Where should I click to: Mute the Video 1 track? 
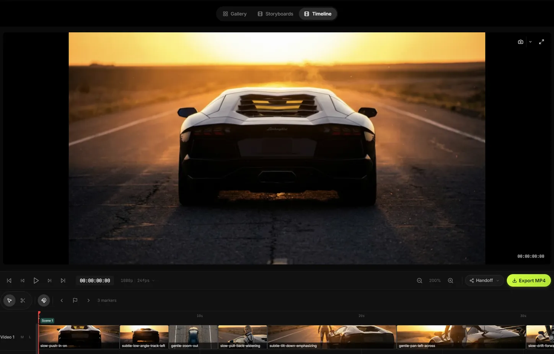coord(22,337)
